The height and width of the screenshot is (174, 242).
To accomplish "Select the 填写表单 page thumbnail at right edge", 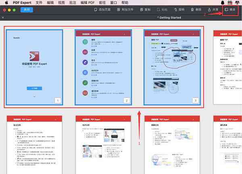I will pos(227,145).
